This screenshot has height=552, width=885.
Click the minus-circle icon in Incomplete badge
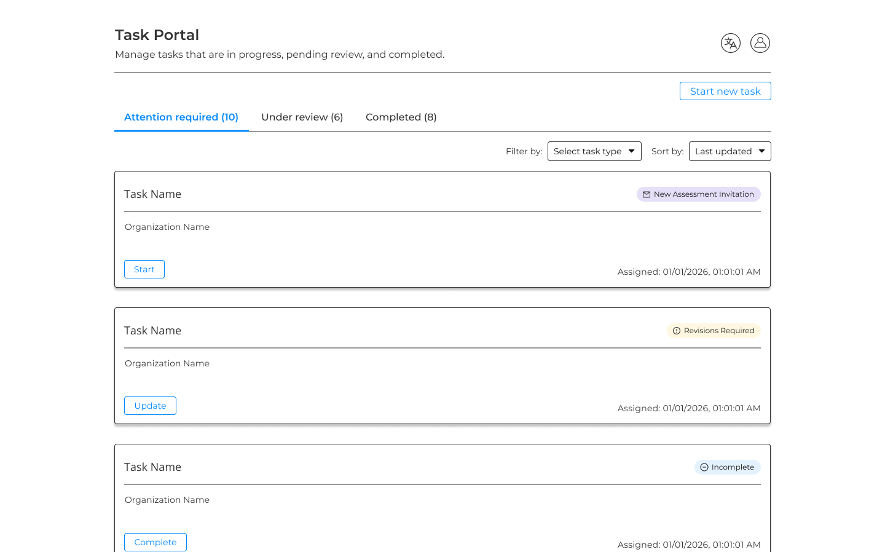coord(704,467)
